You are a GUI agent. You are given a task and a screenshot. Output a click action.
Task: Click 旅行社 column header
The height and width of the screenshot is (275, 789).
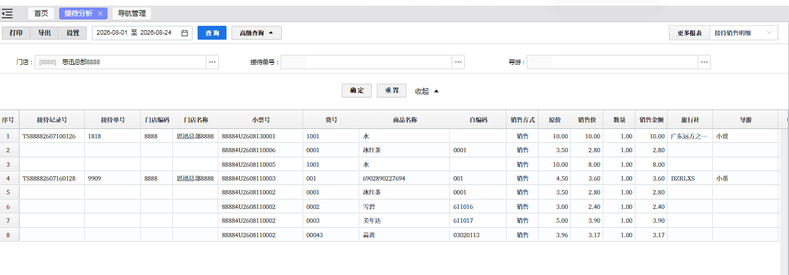(x=690, y=120)
